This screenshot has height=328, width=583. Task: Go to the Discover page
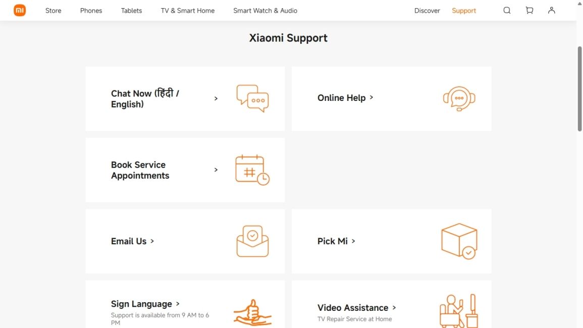tap(427, 11)
